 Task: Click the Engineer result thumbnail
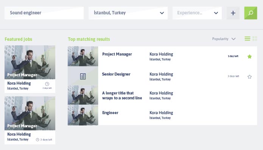[83, 115]
